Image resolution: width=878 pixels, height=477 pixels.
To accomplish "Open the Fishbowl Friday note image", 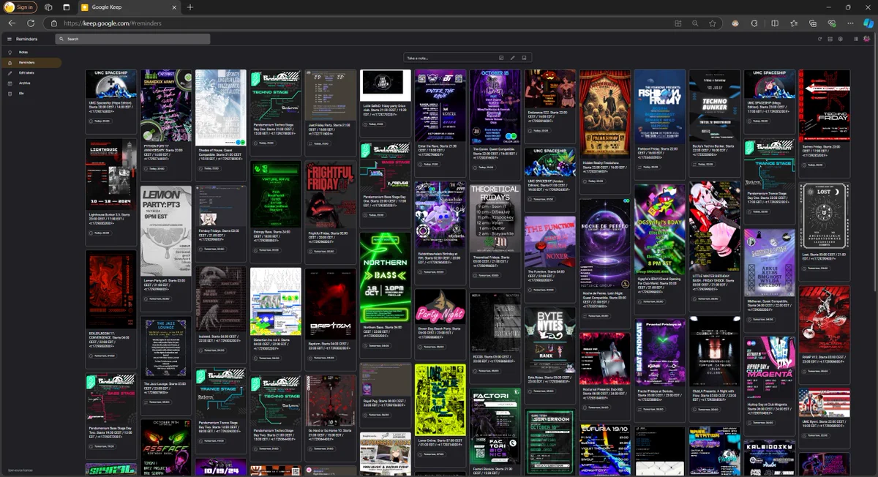I will 660,105.
